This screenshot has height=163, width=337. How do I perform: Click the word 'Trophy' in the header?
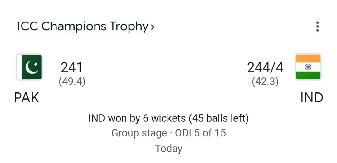coord(129,27)
